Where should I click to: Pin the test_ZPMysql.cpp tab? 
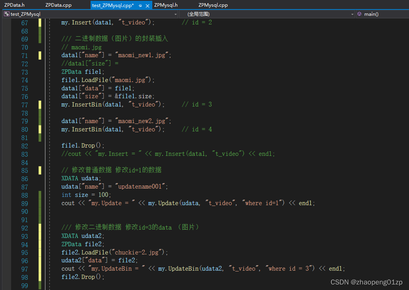tap(140, 6)
